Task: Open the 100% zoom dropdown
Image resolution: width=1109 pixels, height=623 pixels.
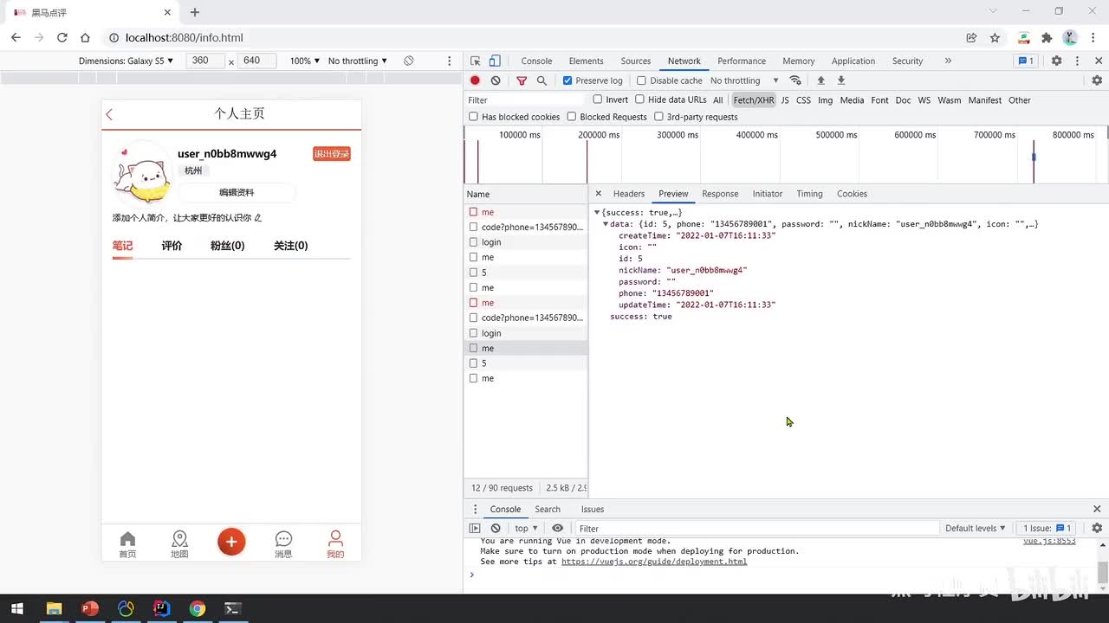Action: coord(305,61)
